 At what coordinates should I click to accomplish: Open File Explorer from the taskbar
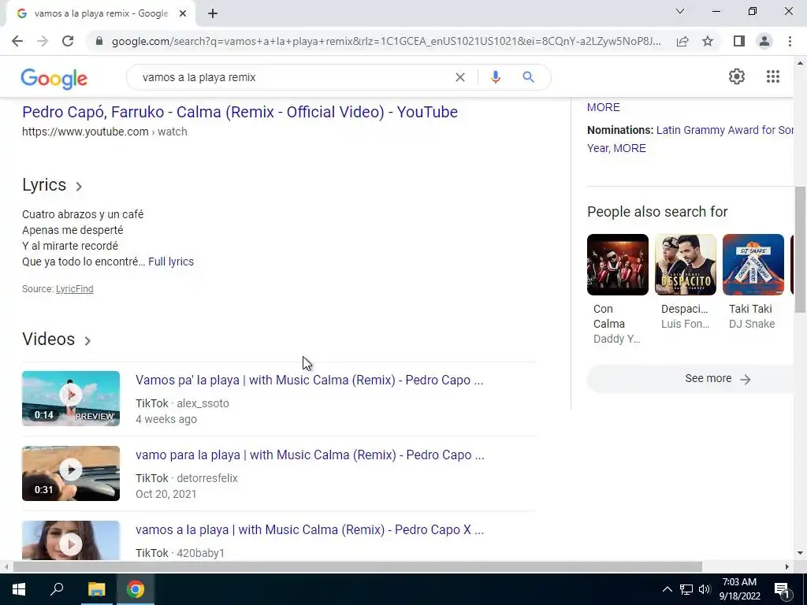[96, 589]
